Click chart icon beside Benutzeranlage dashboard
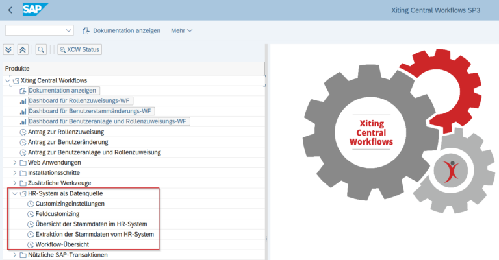Viewport: 499px width, 260px height. coord(23,122)
